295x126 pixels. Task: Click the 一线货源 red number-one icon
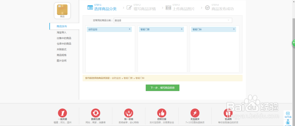[63, 113]
